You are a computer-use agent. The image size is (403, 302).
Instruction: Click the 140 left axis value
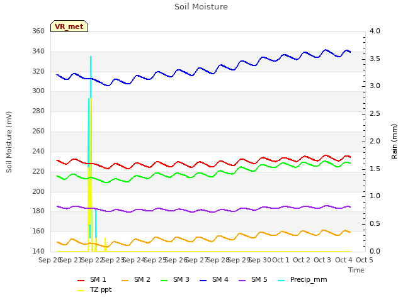click(x=38, y=251)
